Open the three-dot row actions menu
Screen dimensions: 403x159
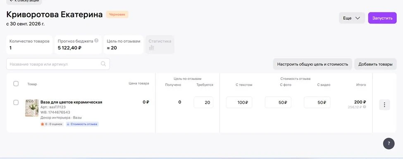coord(384,105)
